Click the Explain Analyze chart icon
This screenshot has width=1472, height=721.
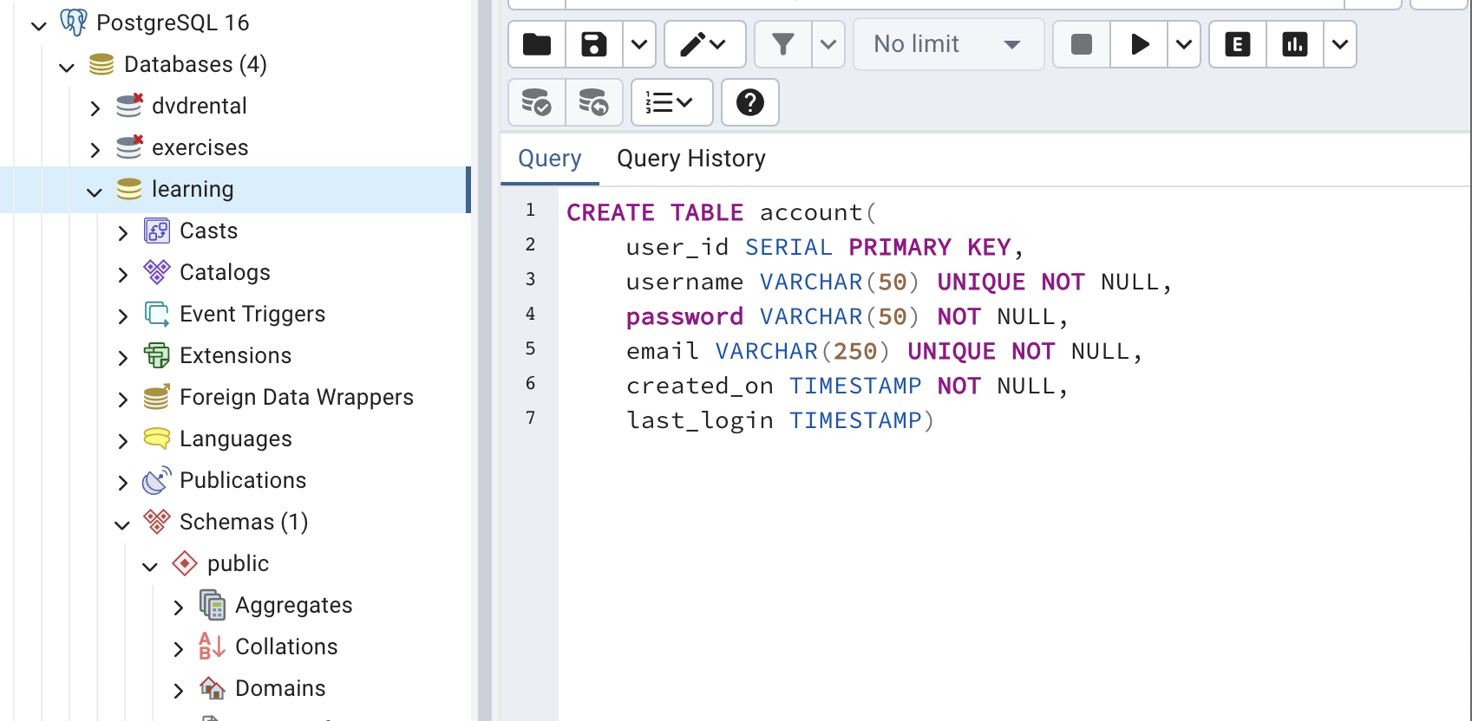[x=1295, y=44]
